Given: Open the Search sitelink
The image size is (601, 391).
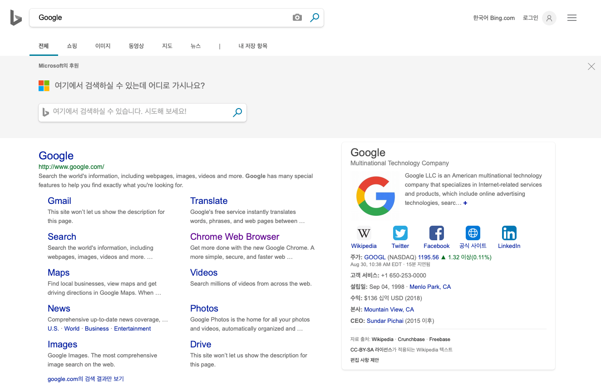Looking at the screenshot, I should pos(62,237).
